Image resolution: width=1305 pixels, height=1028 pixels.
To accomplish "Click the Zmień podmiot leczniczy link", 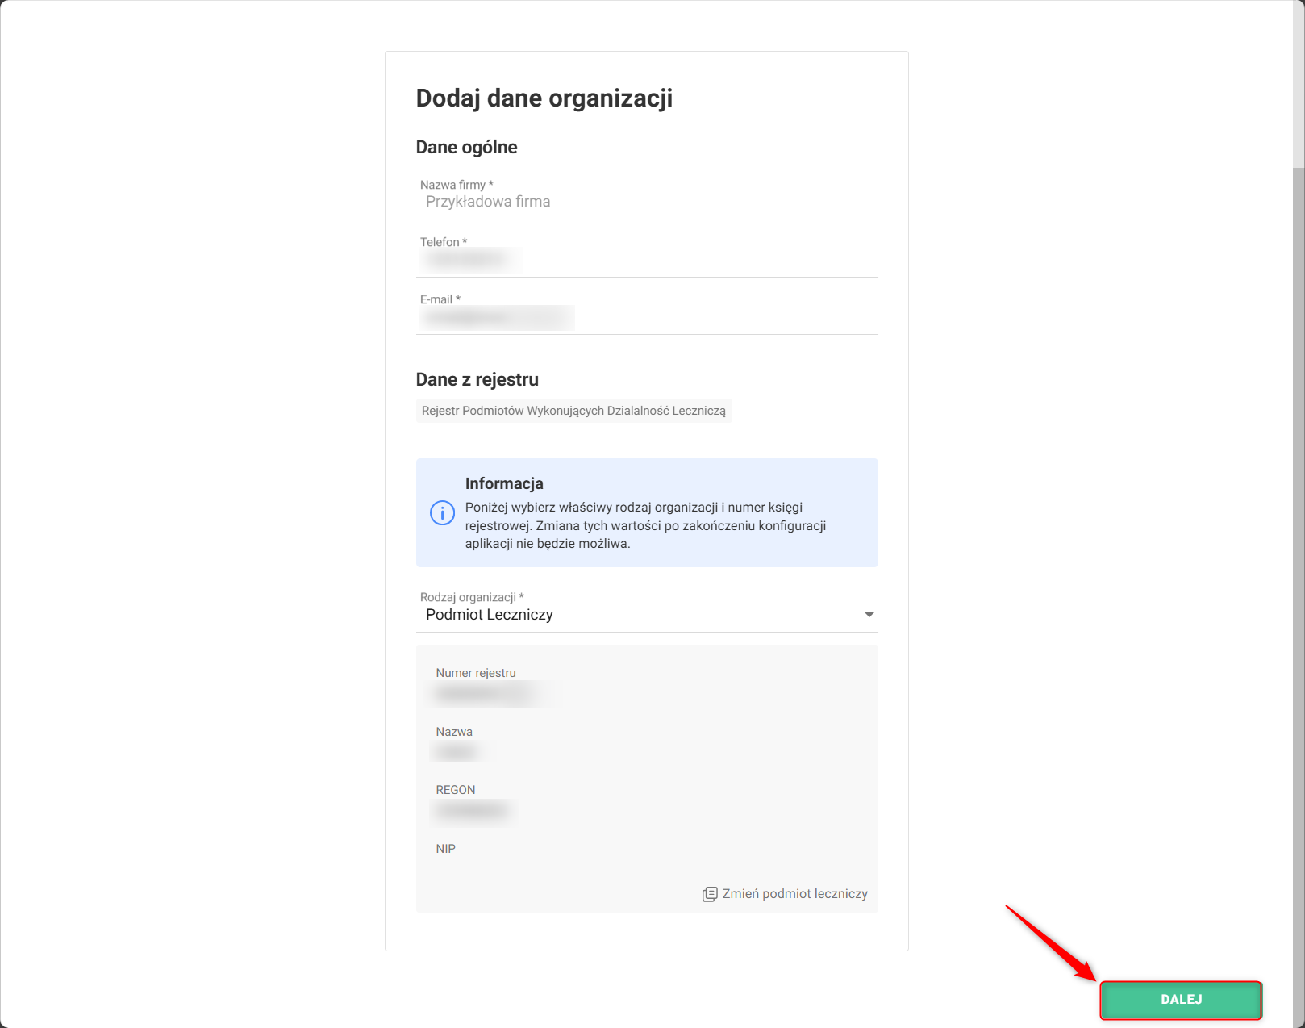I will tap(794, 894).
